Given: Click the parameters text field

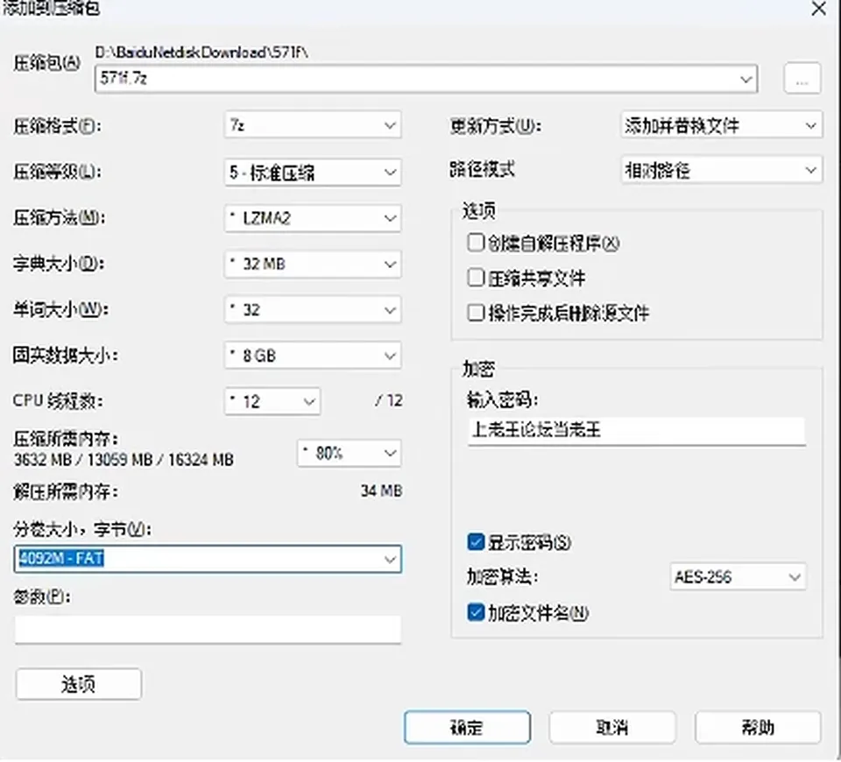Looking at the screenshot, I should click(208, 629).
